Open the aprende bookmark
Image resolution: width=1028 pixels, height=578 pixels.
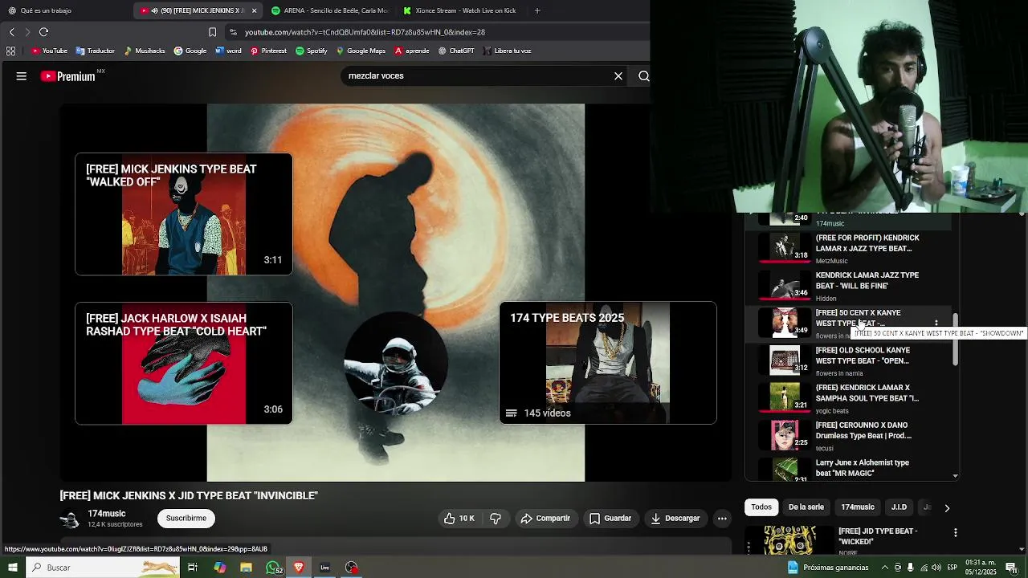(x=411, y=51)
